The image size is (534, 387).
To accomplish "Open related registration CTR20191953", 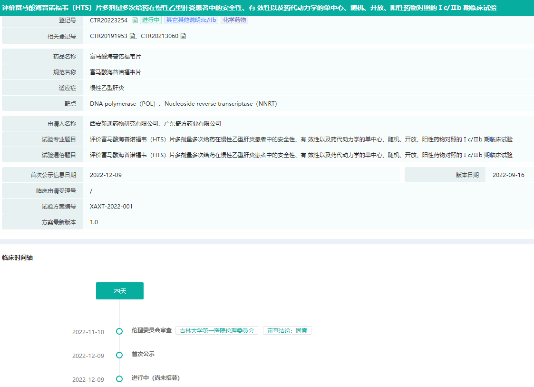I will coord(108,36).
